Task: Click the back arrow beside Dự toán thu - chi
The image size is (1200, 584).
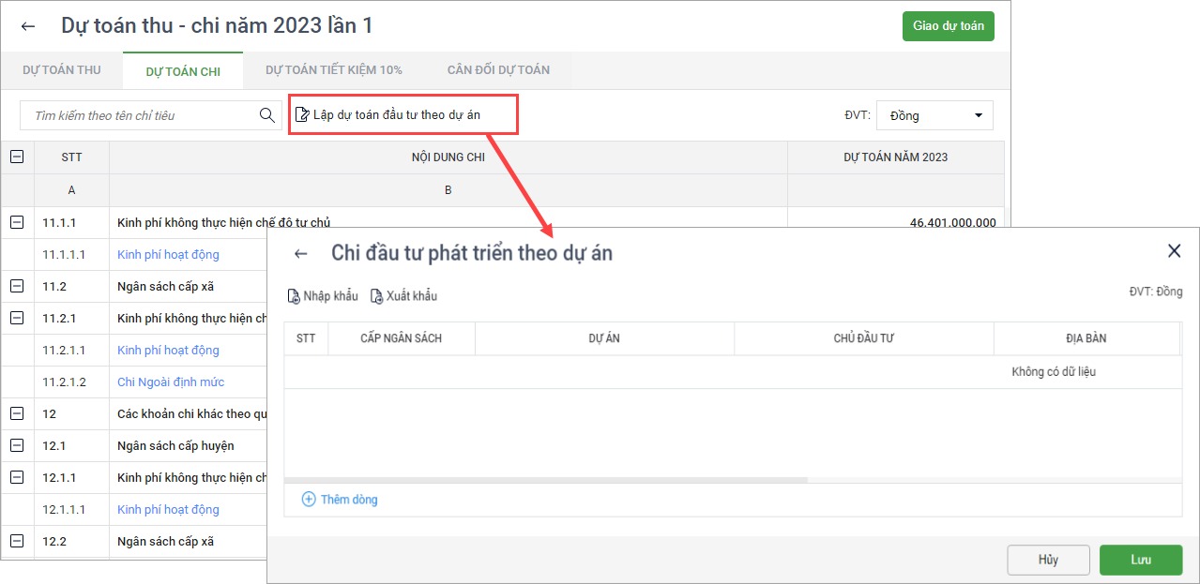Action: (28, 26)
